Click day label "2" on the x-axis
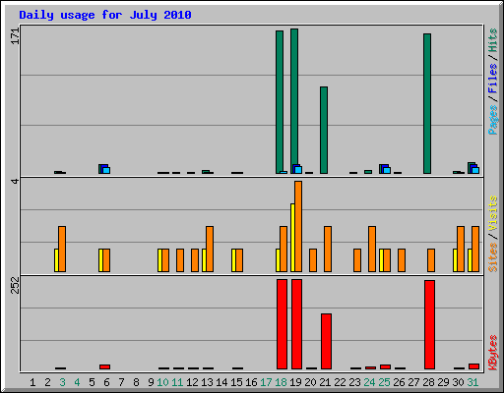Screen dimensions: 504x393 tap(47, 382)
